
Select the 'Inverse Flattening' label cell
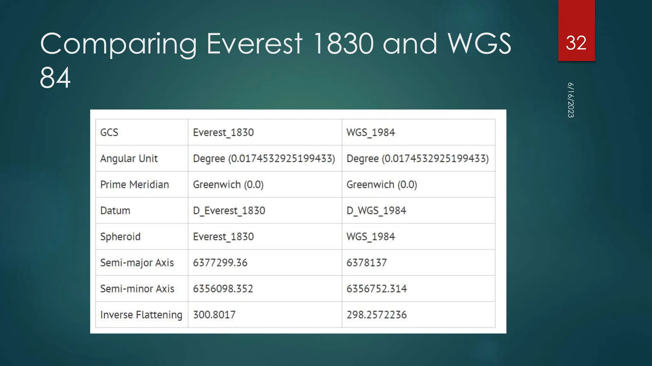coord(142,315)
